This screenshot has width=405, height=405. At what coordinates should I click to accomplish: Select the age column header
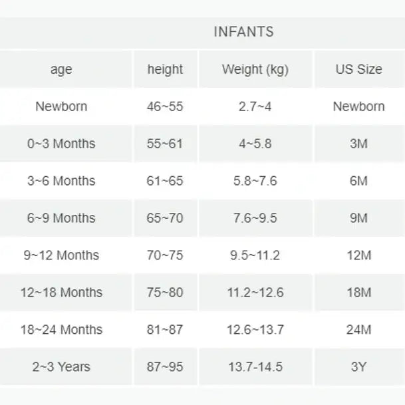[61, 69]
